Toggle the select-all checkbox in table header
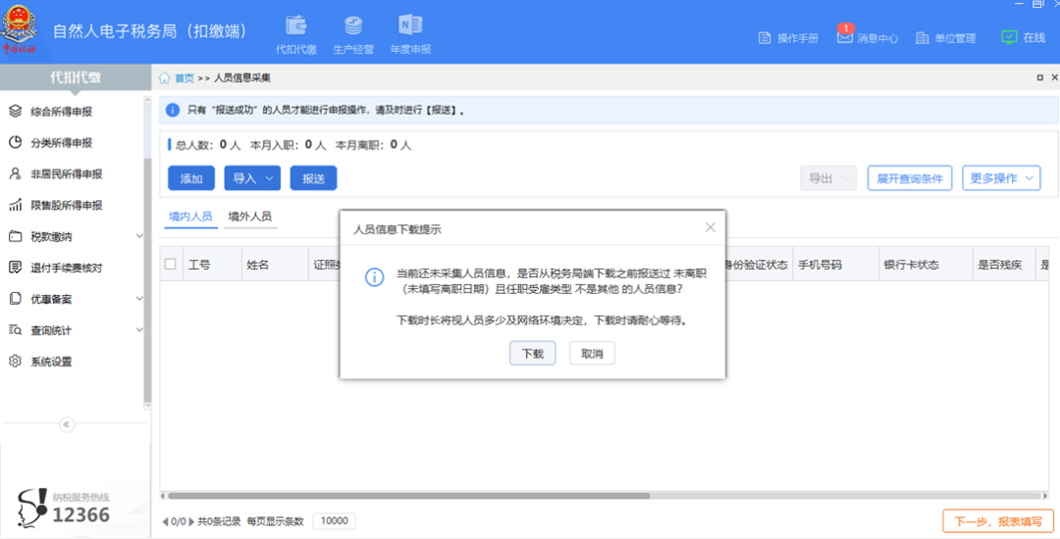The width and height of the screenshot is (1060, 539). 171,264
